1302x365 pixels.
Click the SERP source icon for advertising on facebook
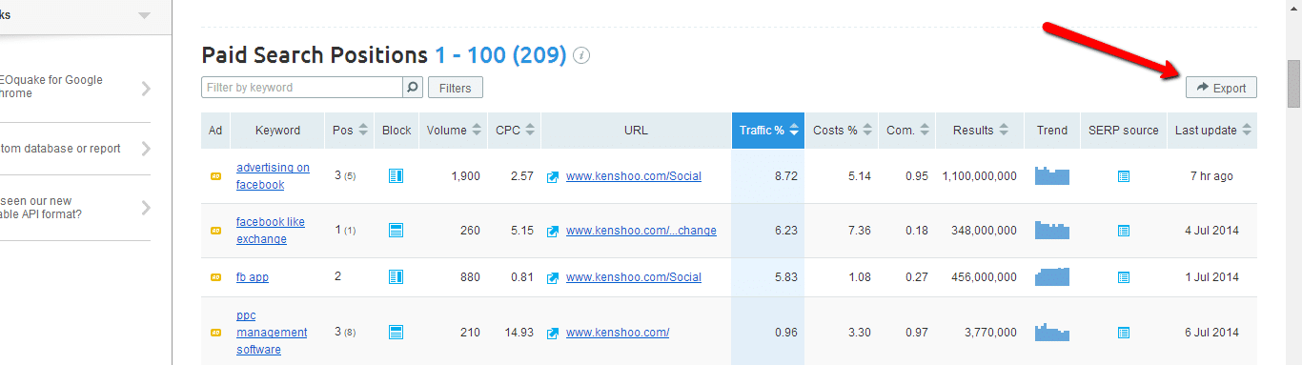(x=1124, y=176)
